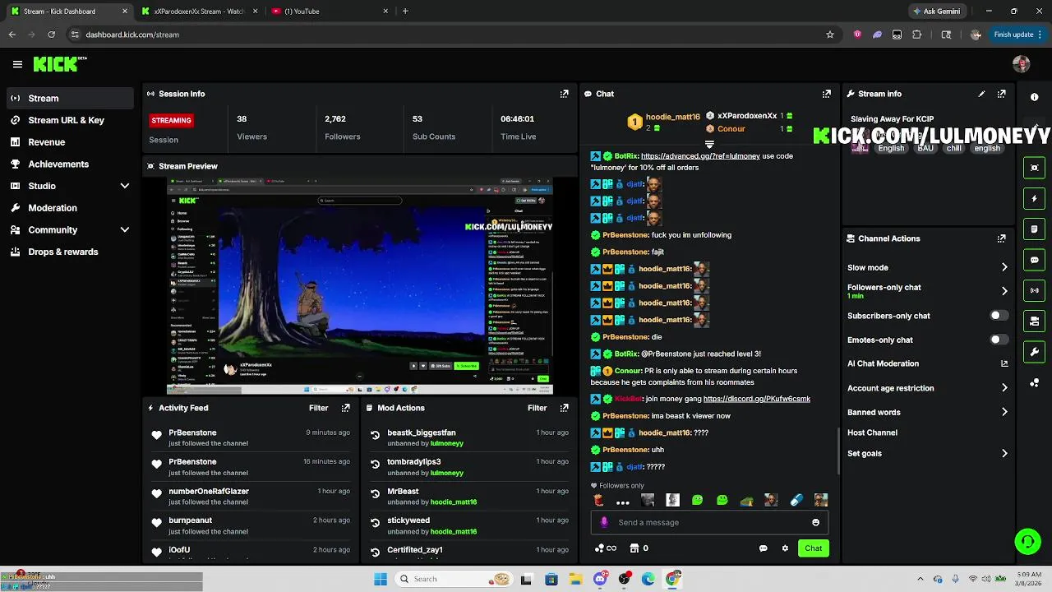
Task: Toggle channel actions widget in right rail
Action: click(1034, 321)
